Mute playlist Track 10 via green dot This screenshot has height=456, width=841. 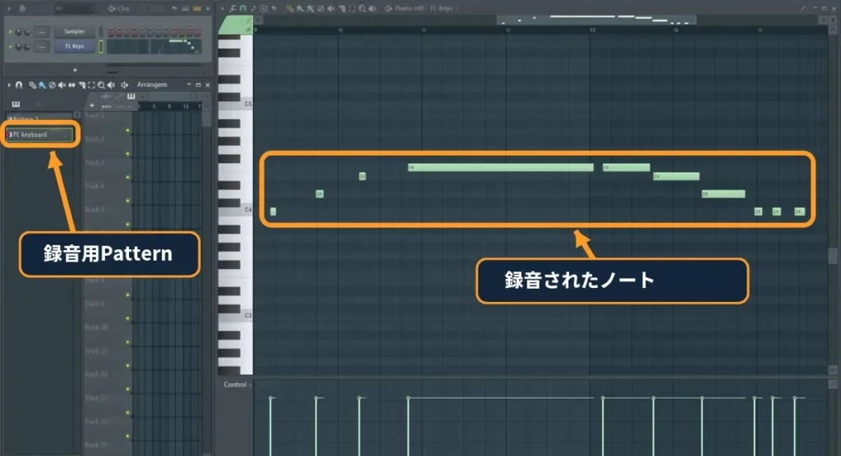[127, 342]
